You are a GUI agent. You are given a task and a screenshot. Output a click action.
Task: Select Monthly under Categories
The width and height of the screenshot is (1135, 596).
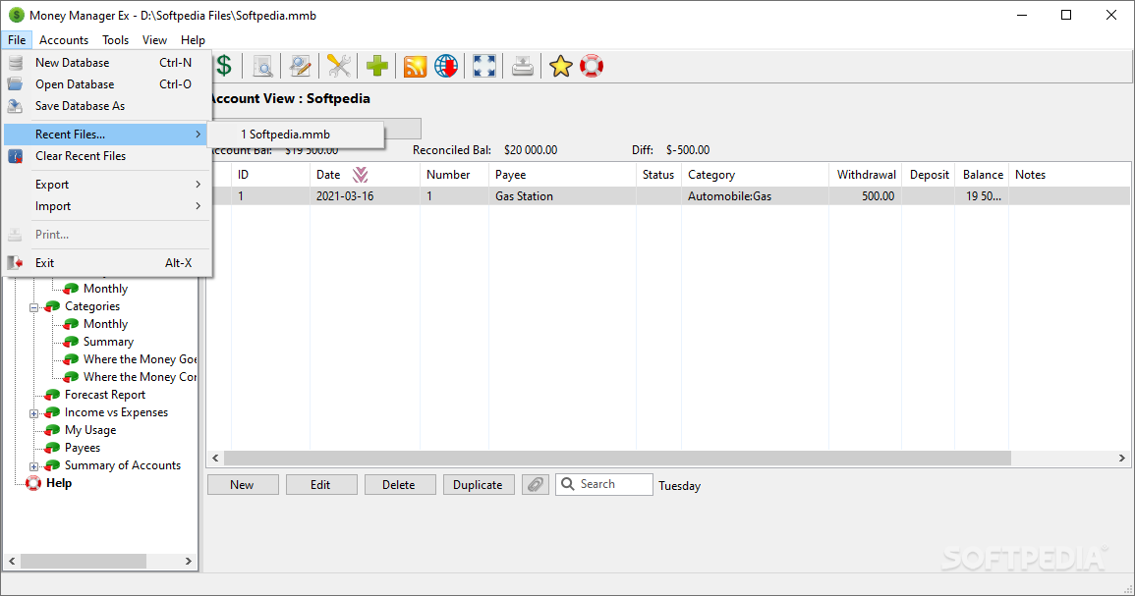tap(106, 324)
